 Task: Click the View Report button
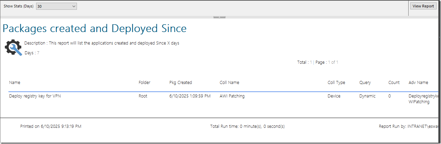[423, 6]
